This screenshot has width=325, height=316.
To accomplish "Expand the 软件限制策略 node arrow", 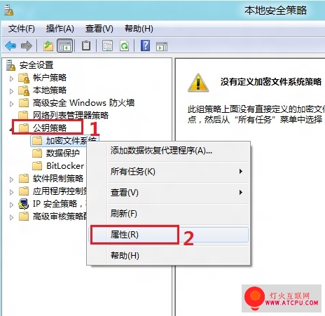I will pyautogui.click(x=11, y=179).
